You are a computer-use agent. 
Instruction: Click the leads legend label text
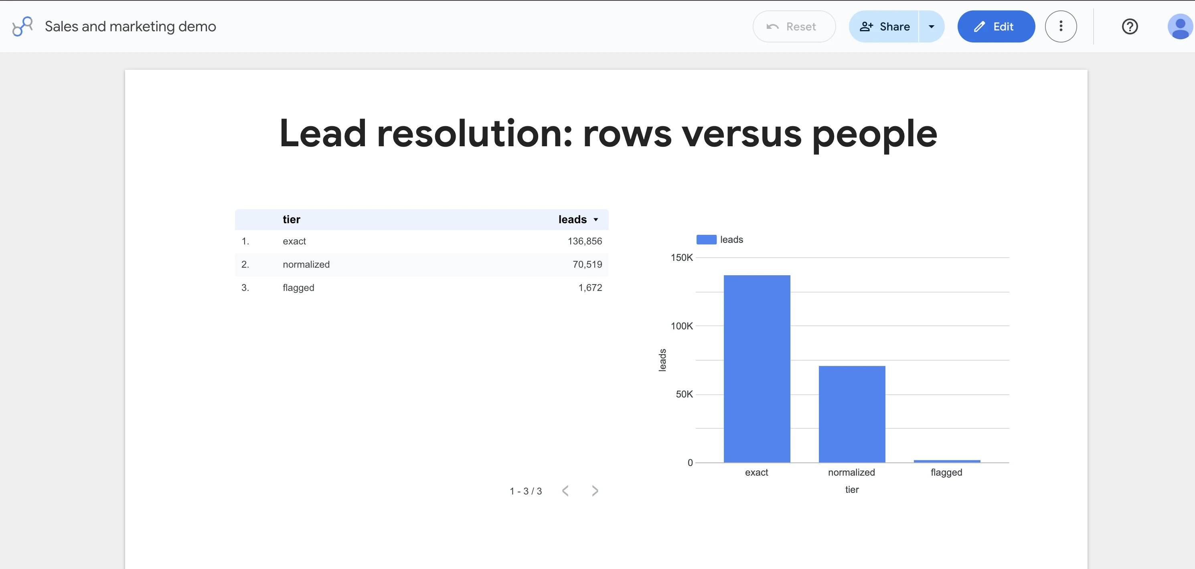point(731,239)
